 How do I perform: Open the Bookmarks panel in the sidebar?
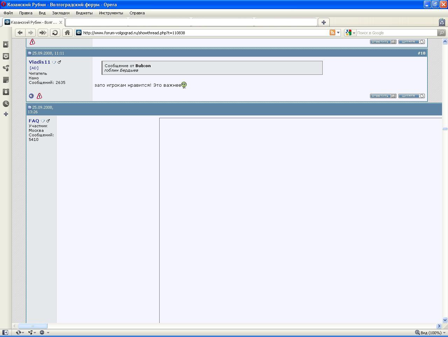coord(6,44)
